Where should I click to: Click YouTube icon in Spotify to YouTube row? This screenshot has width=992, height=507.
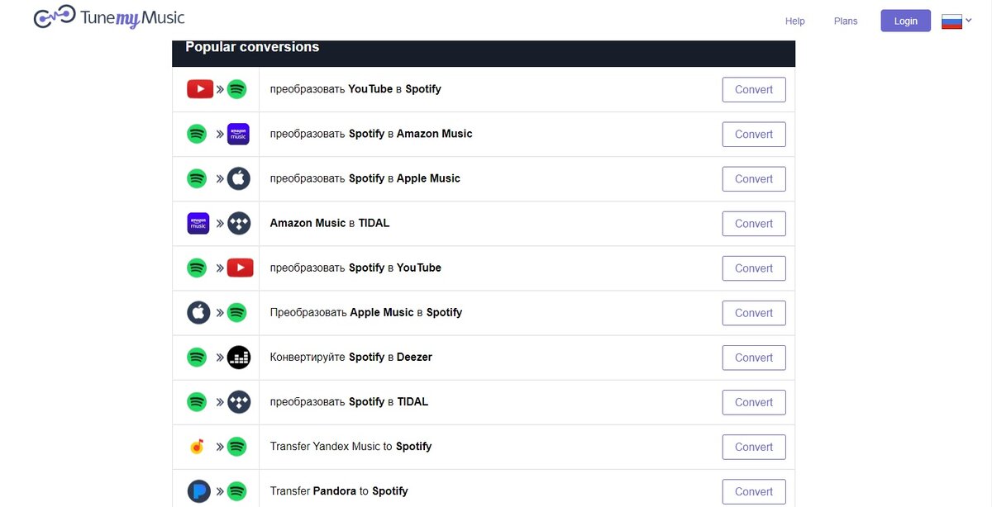tap(240, 268)
